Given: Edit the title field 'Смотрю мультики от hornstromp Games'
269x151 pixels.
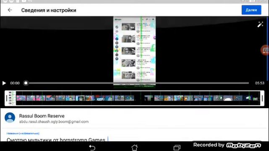Looking at the screenshot, I should [56, 140].
